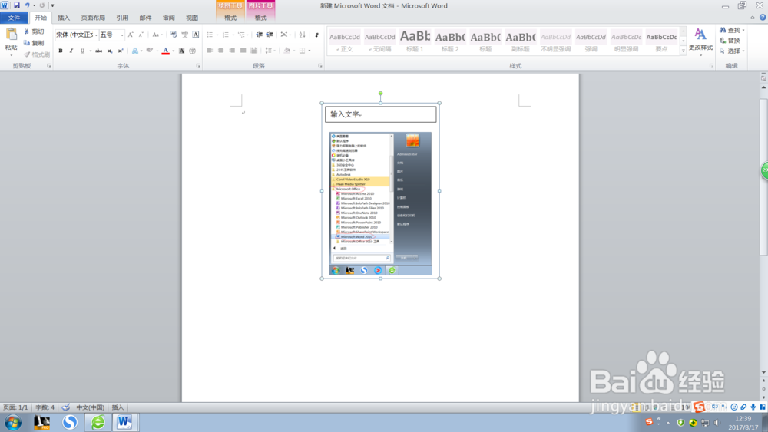Click the Enclose Characters circle icon

193,51
